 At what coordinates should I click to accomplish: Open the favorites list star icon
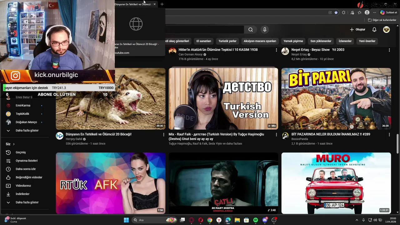click(360, 12)
